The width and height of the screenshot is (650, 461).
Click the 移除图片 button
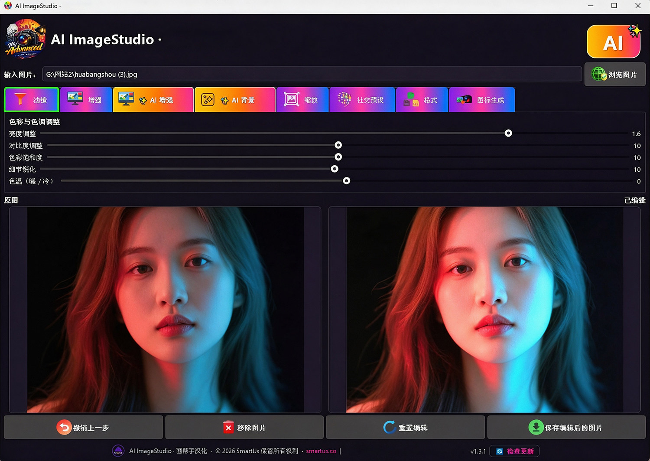point(244,428)
